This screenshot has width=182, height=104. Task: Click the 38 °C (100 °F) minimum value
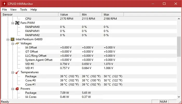(x=91, y=80)
